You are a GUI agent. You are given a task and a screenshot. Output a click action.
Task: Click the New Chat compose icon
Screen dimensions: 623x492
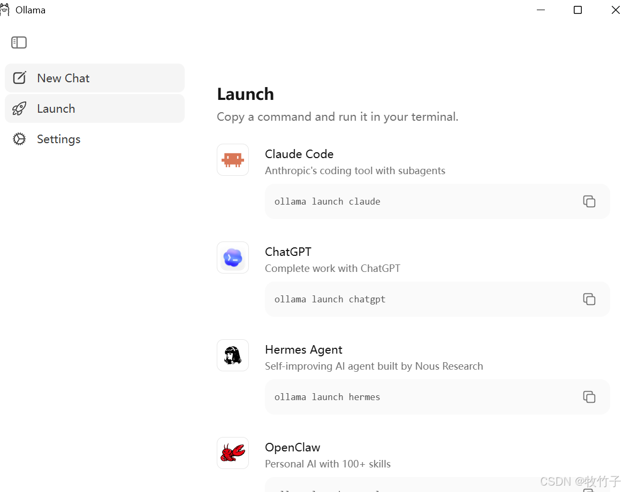[x=19, y=77]
